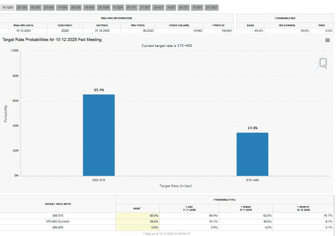Click the Q watermark logo on chart
This screenshot has width=336, height=236.
point(322,63)
